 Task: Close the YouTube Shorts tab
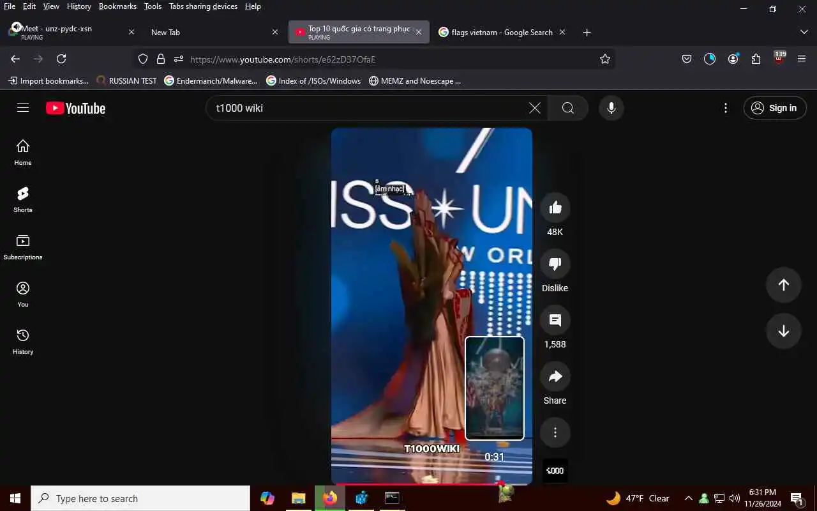click(x=419, y=32)
